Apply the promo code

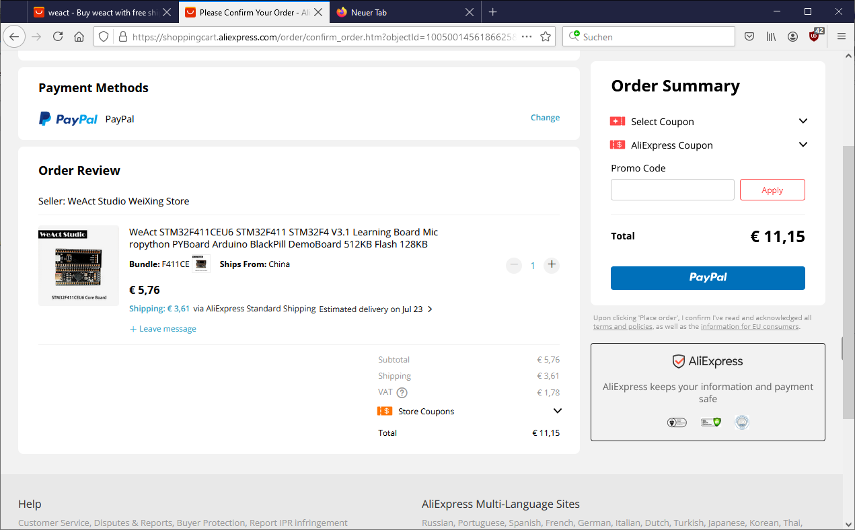[x=772, y=190]
